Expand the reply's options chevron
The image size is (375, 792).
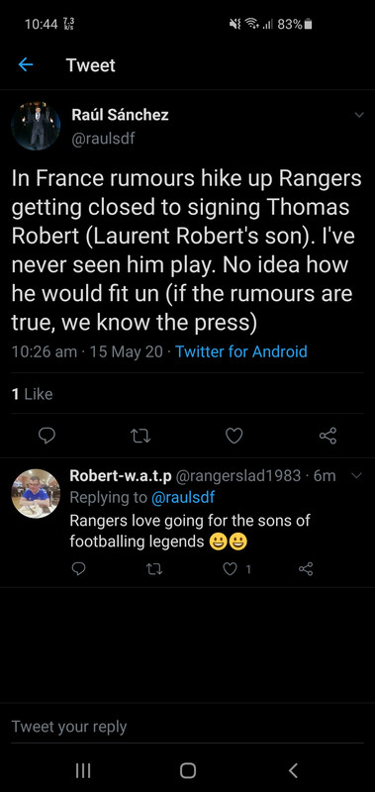[x=356, y=475]
